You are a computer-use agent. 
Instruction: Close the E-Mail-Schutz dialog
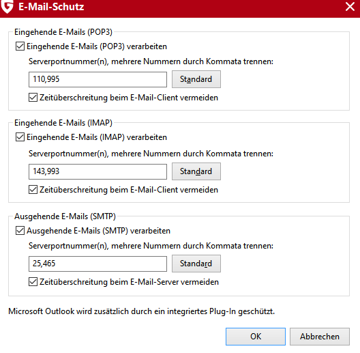350,6
